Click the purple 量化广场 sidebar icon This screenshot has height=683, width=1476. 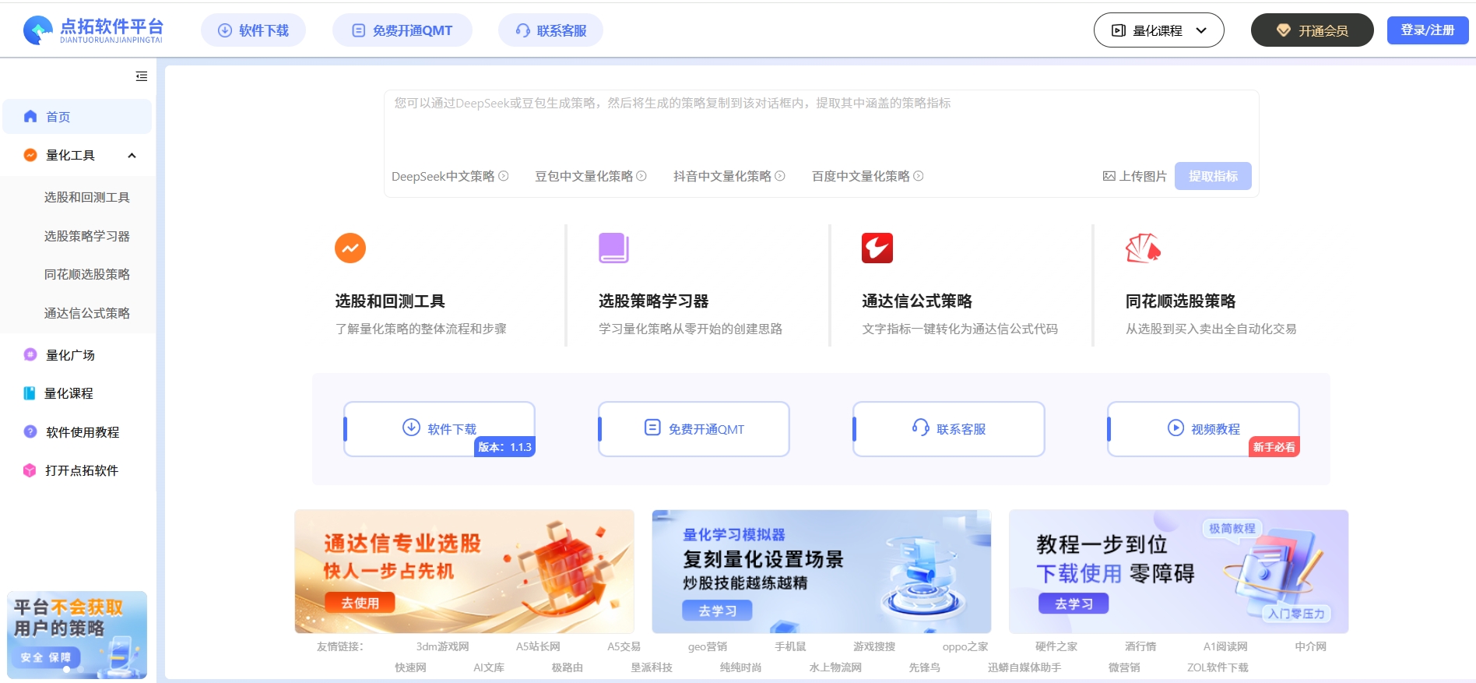[30, 354]
